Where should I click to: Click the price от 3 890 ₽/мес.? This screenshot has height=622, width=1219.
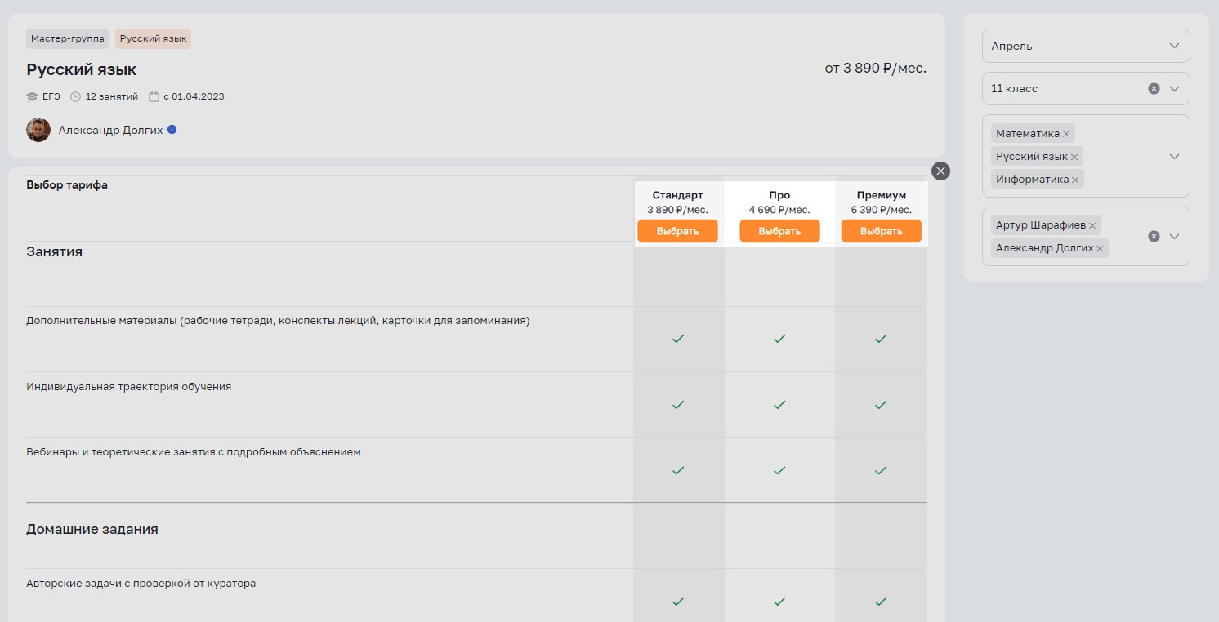(875, 69)
